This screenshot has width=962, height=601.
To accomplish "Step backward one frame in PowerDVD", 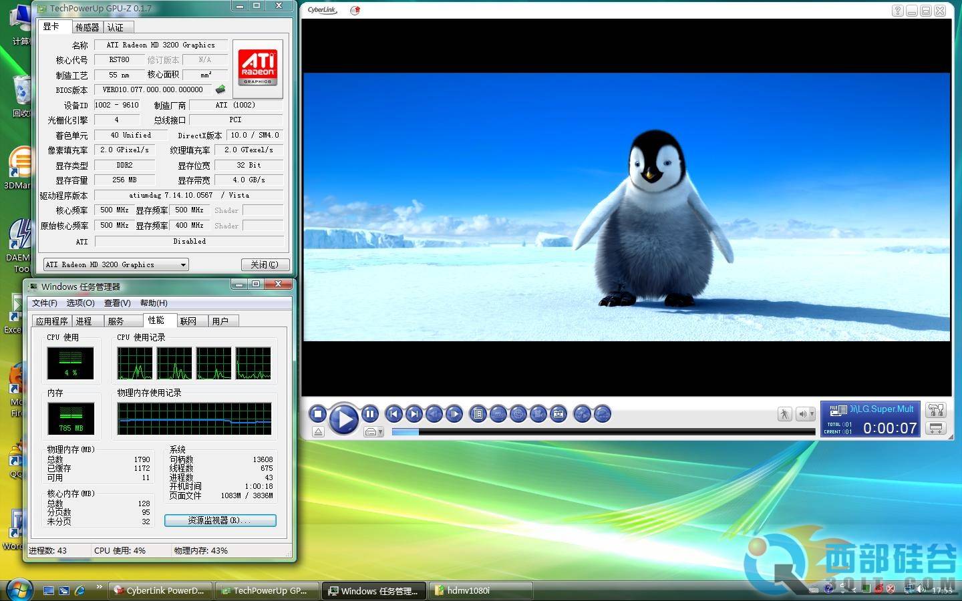I will [x=434, y=414].
